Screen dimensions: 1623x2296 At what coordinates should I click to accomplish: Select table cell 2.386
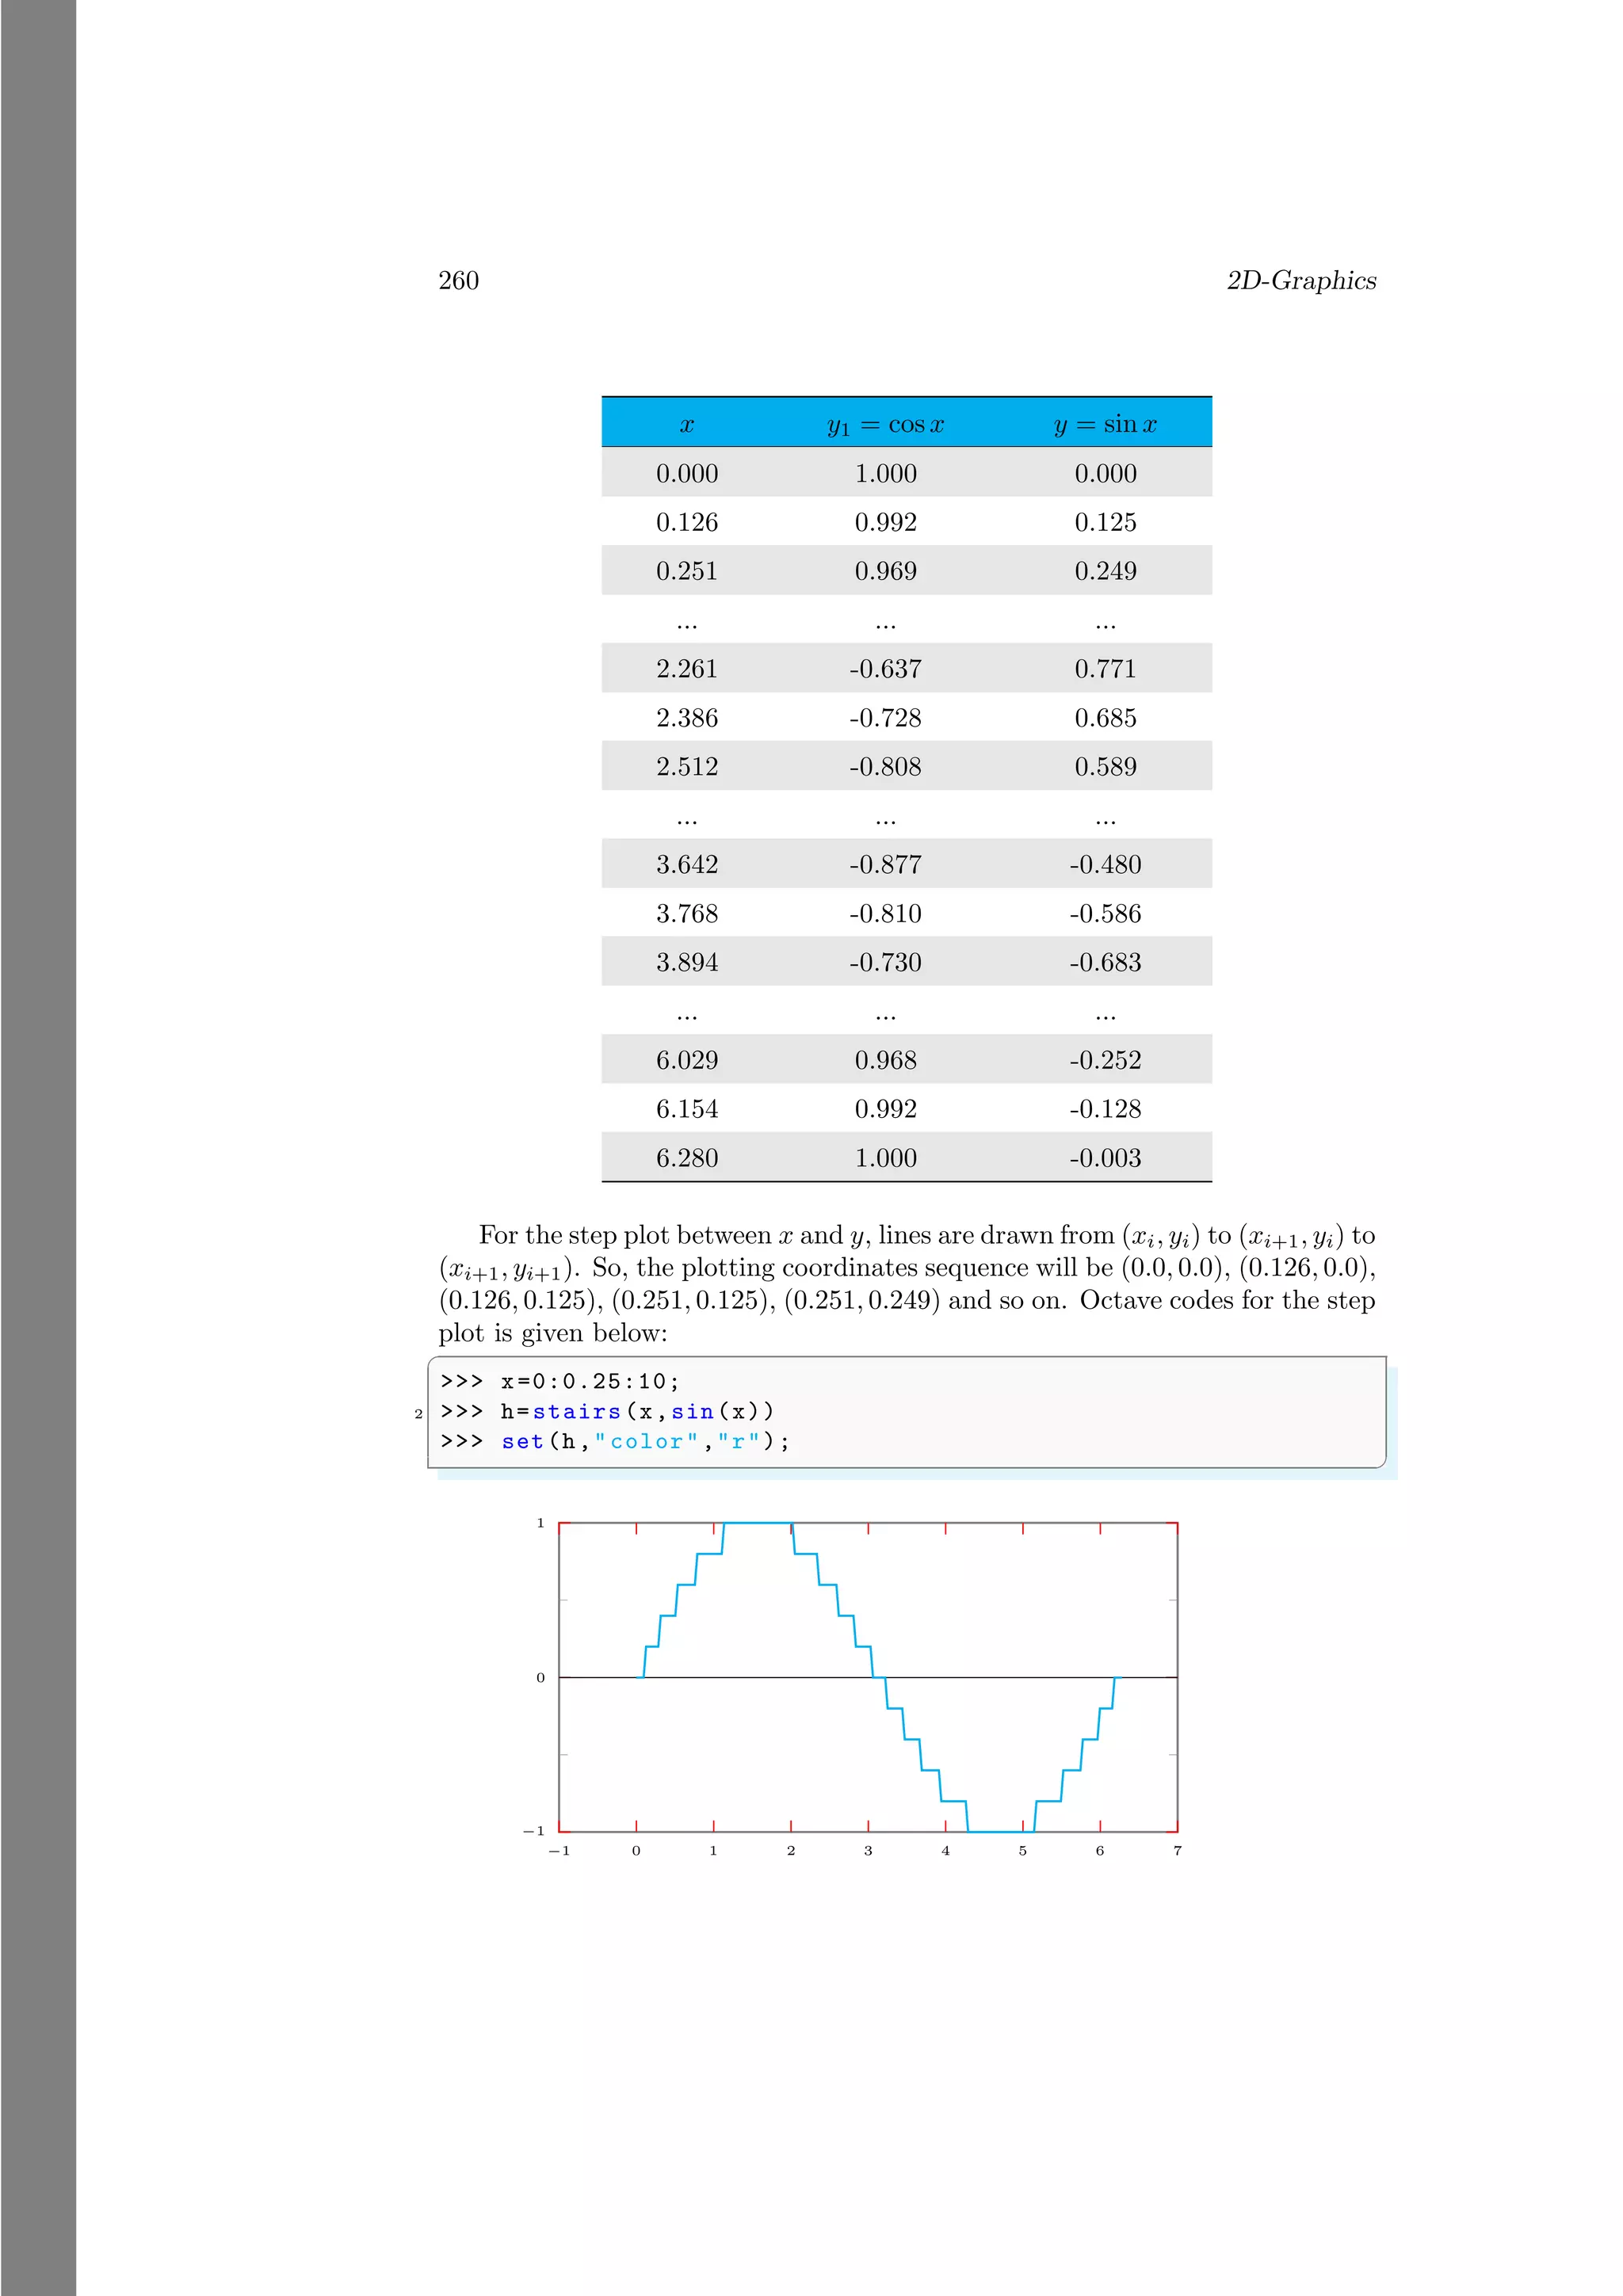pyautogui.click(x=687, y=718)
